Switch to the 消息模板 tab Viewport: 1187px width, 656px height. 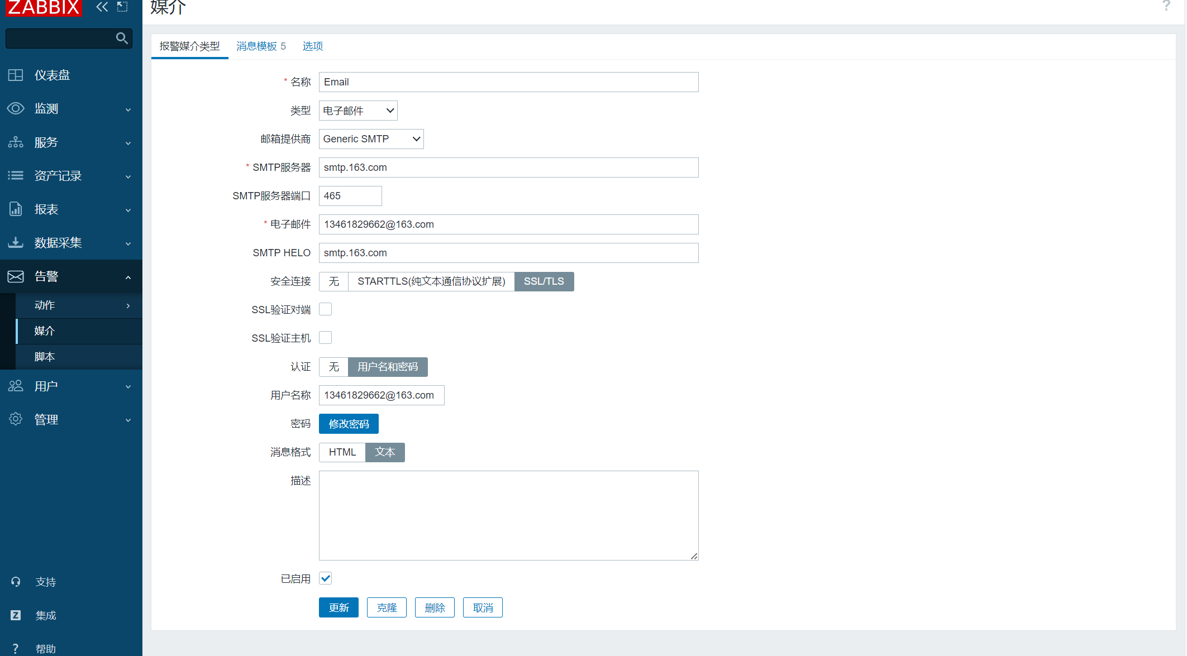pos(261,46)
